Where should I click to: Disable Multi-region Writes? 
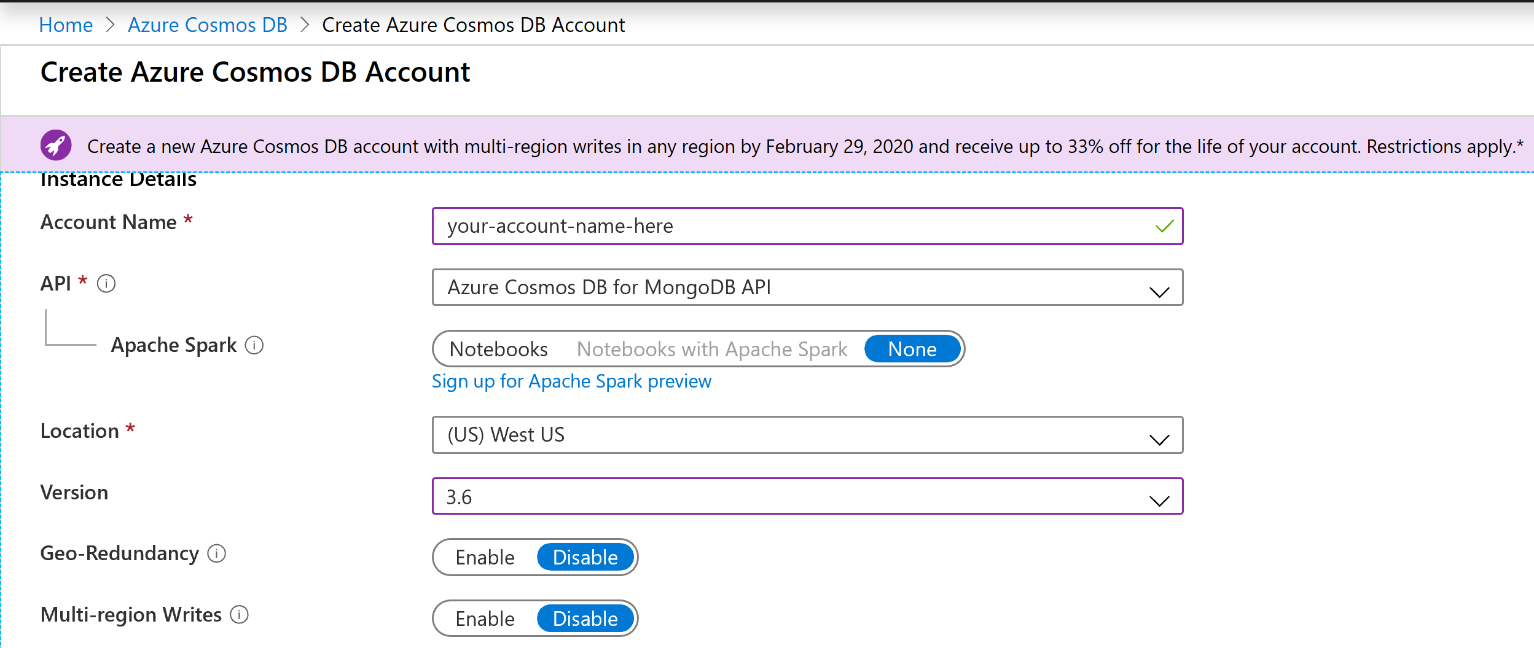[585, 619]
